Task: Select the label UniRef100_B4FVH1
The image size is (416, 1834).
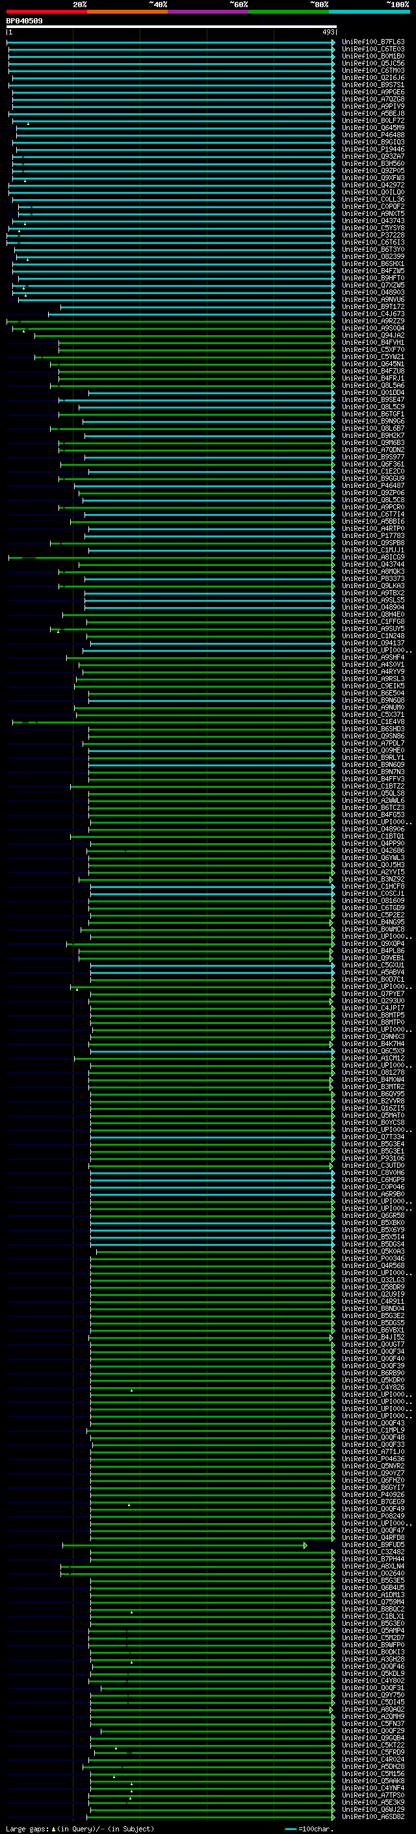Action: [x=373, y=342]
